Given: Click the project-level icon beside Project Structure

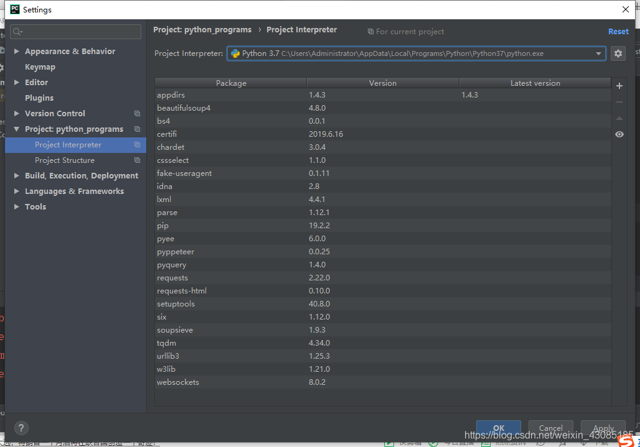Looking at the screenshot, I should click(x=137, y=160).
